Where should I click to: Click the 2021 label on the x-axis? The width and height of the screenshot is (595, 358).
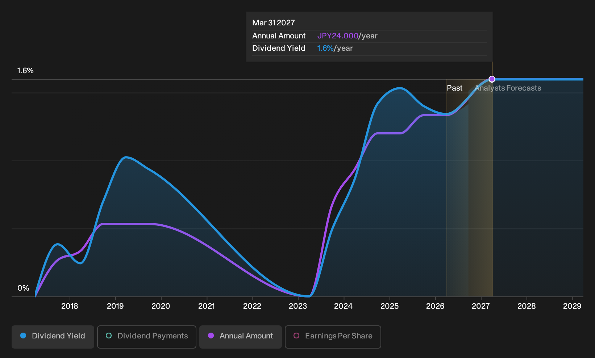click(x=207, y=306)
